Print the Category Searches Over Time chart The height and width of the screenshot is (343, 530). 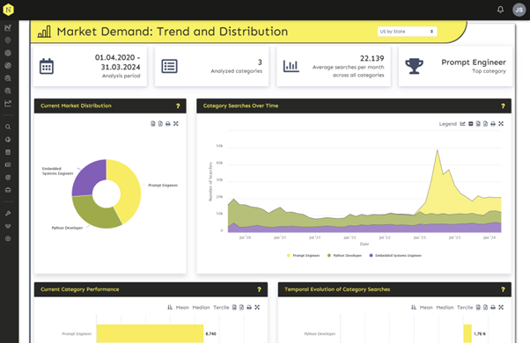tap(493, 124)
